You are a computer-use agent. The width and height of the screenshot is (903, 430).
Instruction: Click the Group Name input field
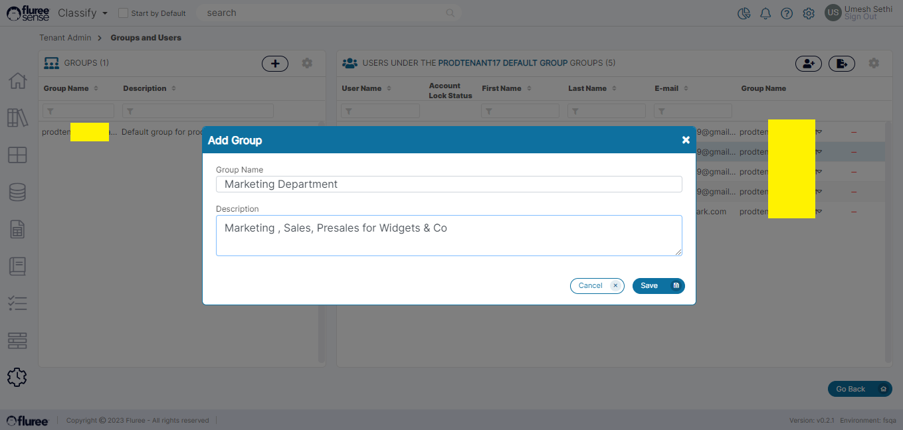[449, 184]
